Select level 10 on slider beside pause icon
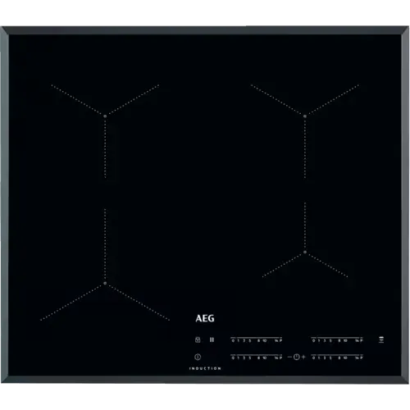 coord(265,340)
